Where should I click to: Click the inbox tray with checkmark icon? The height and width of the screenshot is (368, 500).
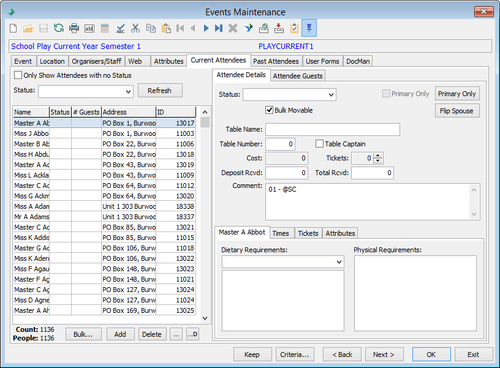[263, 28]
